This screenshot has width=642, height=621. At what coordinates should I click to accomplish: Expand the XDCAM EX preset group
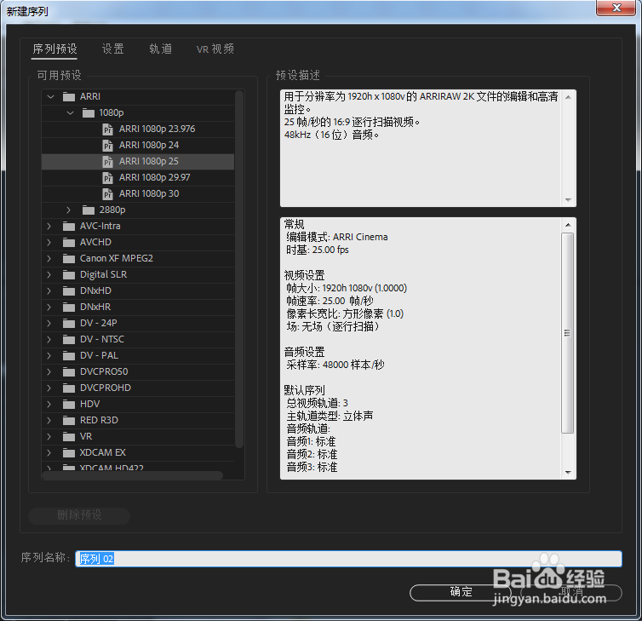coord(49,452)
